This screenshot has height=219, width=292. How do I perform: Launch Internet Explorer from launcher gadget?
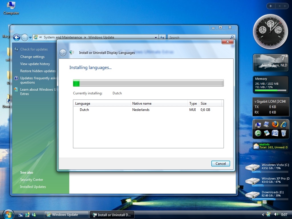tap(284, 124)
